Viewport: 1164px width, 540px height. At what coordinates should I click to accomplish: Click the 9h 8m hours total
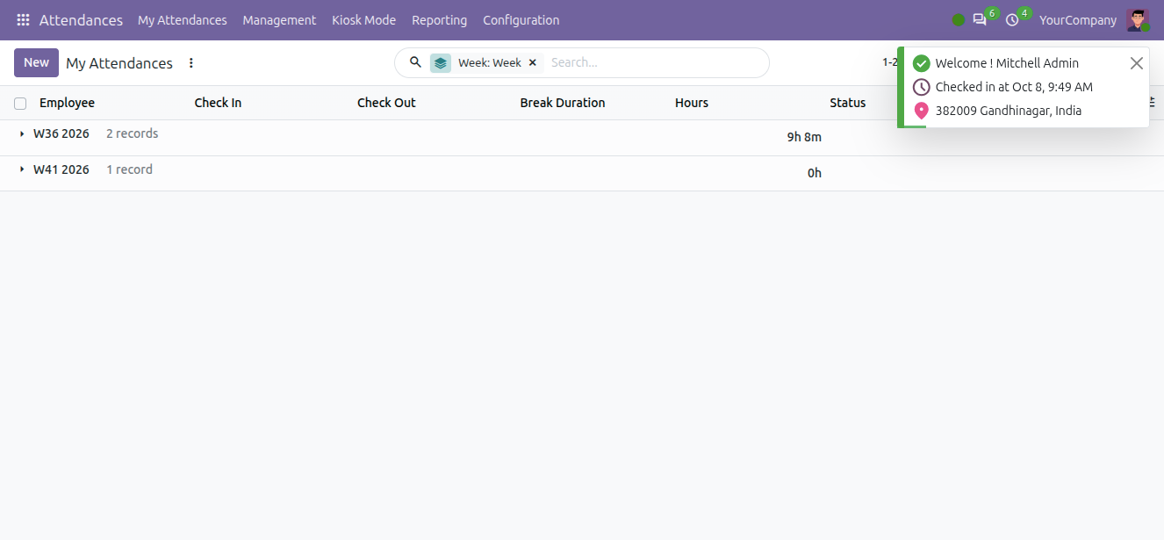[804, 137]
